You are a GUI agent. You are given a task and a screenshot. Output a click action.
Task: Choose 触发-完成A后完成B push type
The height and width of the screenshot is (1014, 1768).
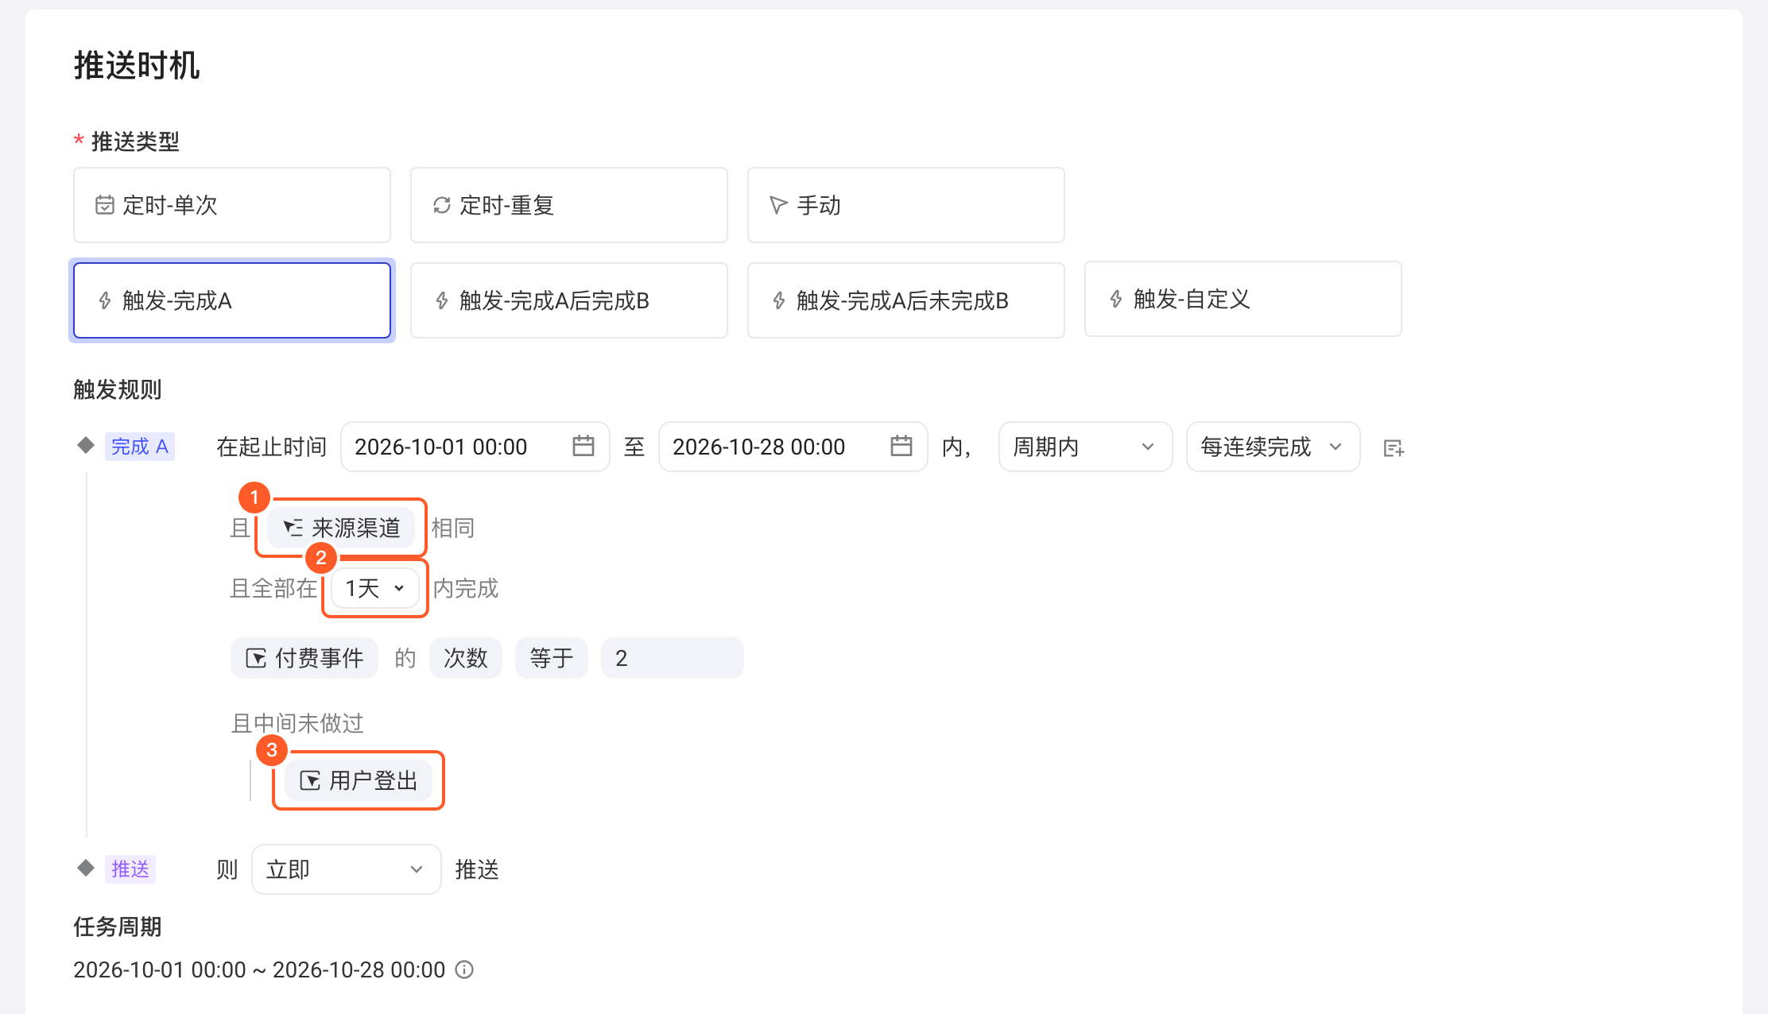pyautogui.click(x=568, y=300)
